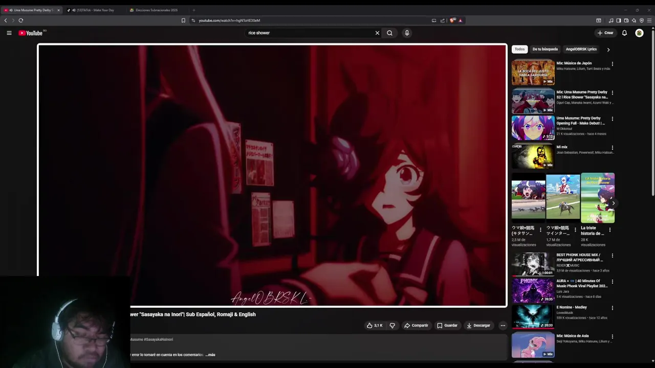Open the YouTube hamburger guide menu
This screenshot has height=368, width=655.
tap(9, 33)
